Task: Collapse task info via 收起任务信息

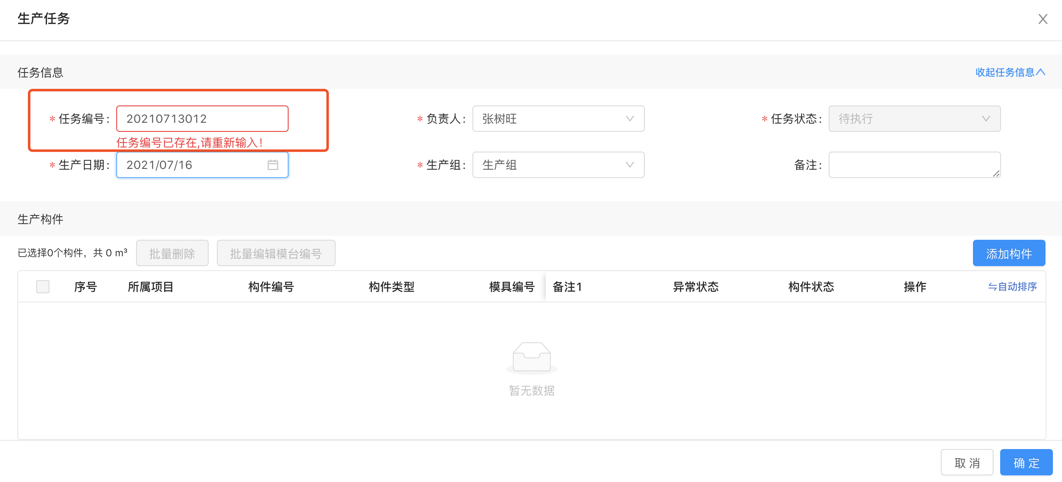Action: [1010, 73]
